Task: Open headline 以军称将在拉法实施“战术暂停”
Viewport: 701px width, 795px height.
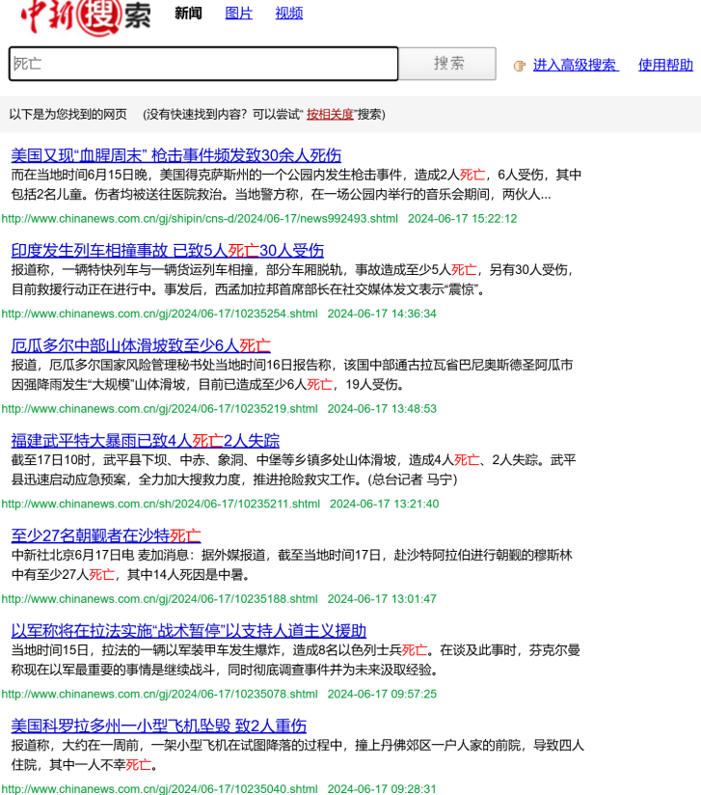Action: (188, 630)
